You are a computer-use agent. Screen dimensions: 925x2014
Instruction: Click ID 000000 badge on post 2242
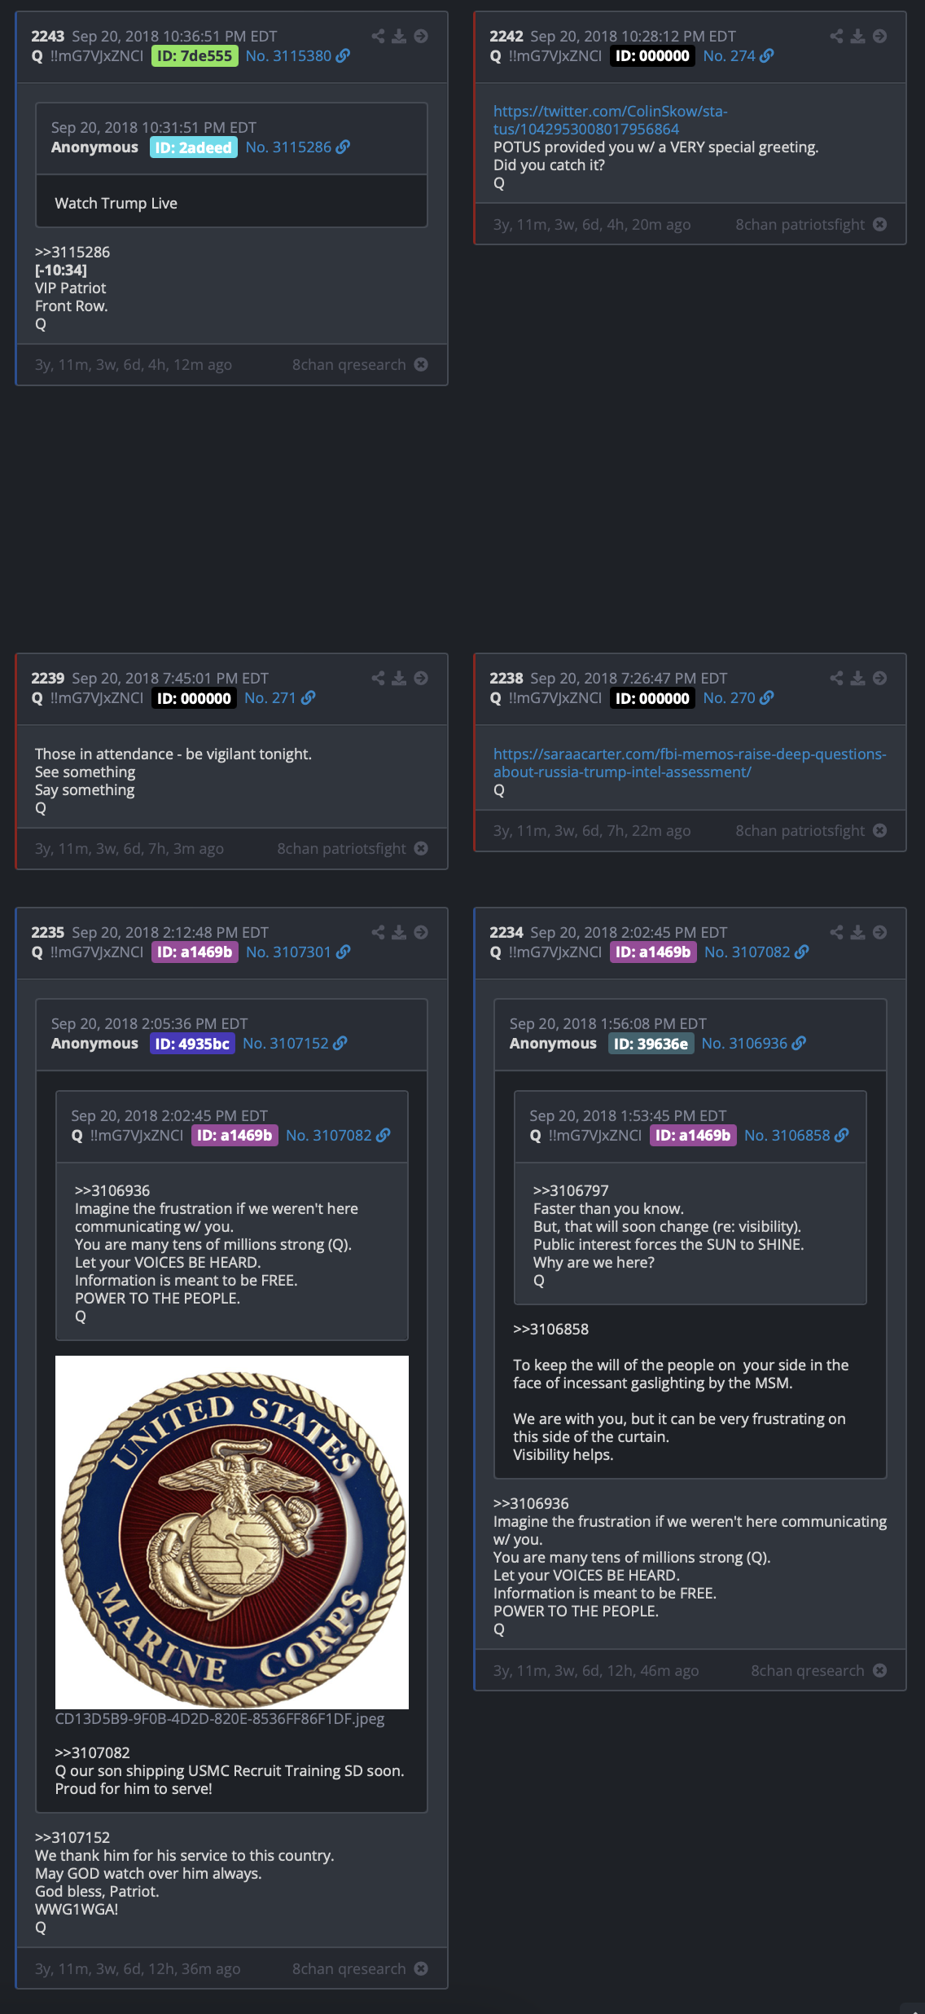(x=652, y=56)
